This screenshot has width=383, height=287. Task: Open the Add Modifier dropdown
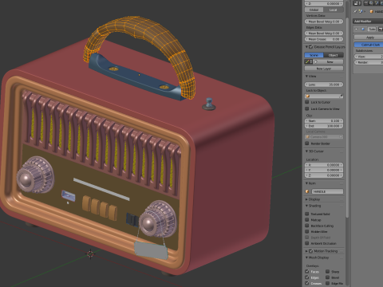tap(368, 22)
